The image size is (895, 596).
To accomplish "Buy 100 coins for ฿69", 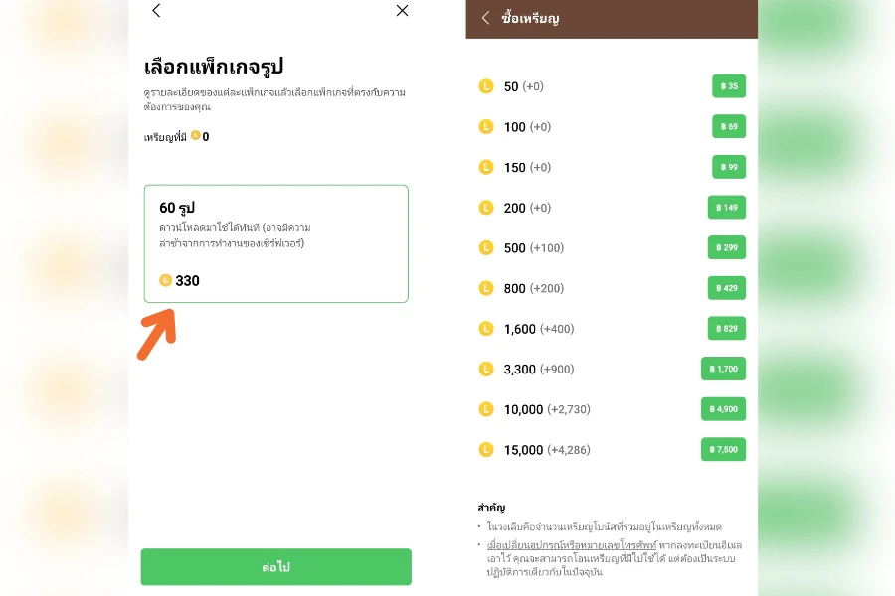I will click(x=728, y=127).
